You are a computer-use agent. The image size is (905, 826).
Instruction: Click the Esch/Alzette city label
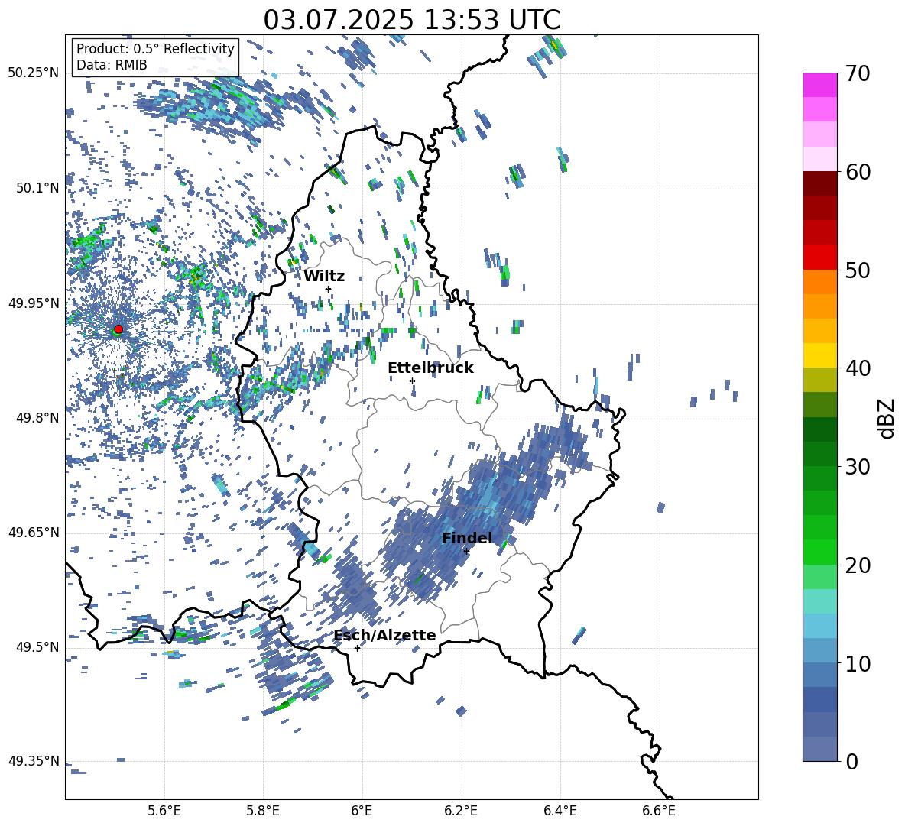pyautogui.click(x=385, y=635)
